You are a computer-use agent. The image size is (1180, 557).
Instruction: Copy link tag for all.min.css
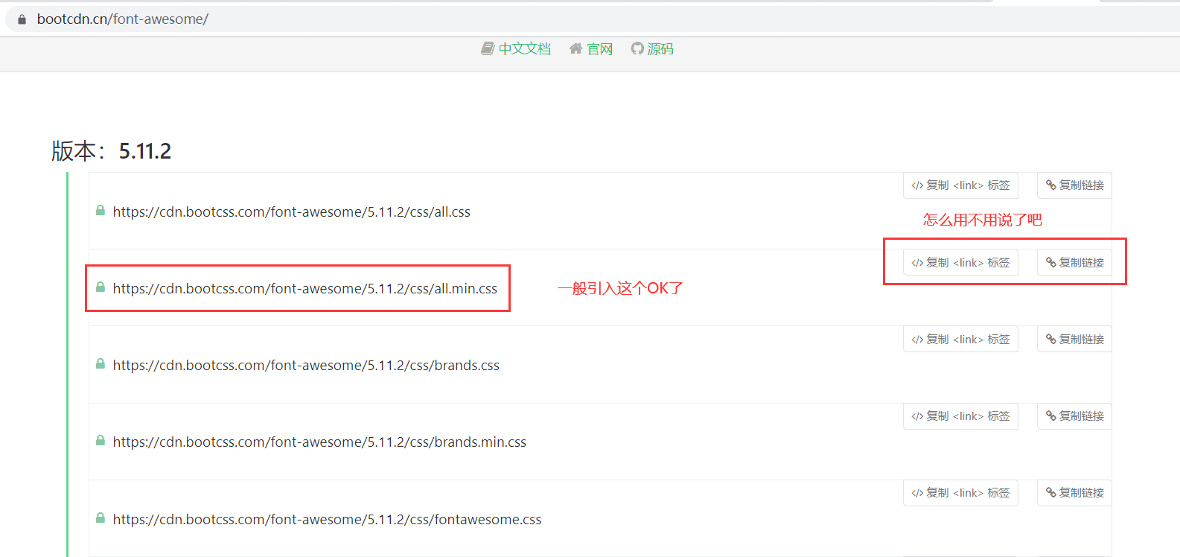click(x=960, y=263)
